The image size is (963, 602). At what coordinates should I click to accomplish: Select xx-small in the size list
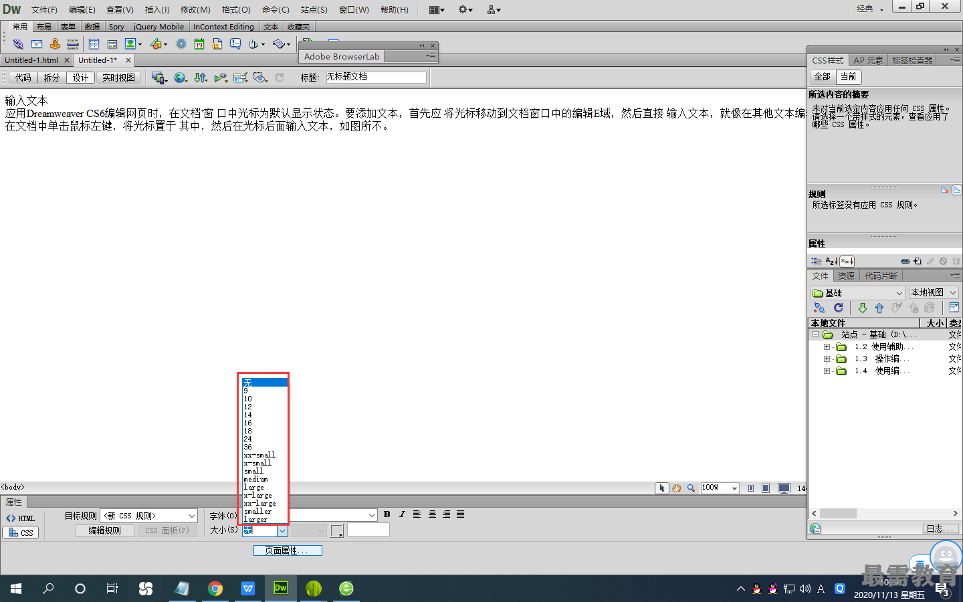(x=259, y=456)
